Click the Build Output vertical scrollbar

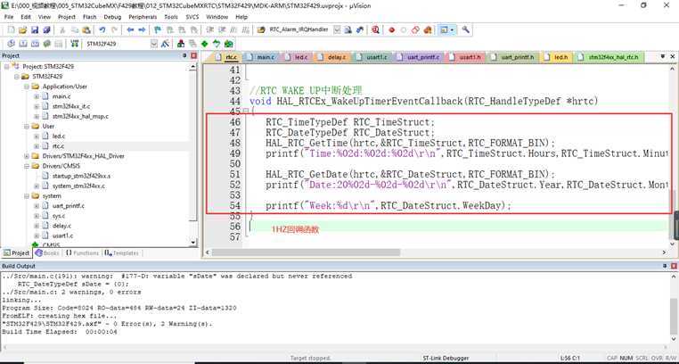pos(675,308)
